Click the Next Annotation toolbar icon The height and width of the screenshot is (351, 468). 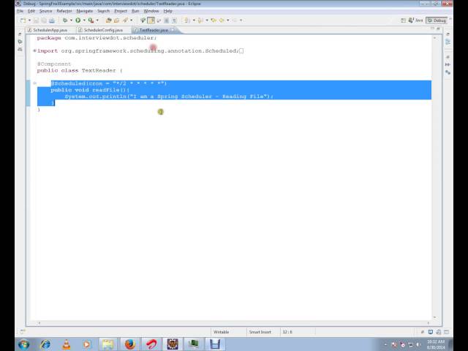pyautogui.click(x=187, y=20)
